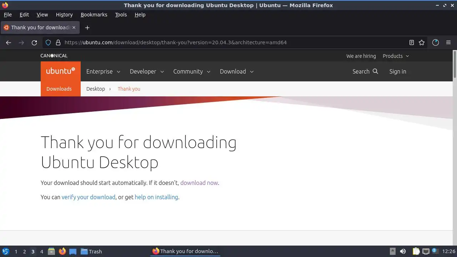The width and height of the screenshot is (457, 257).
Task: Expand the Enterprise navigation dropdown
Action: (x=103, y=71)
